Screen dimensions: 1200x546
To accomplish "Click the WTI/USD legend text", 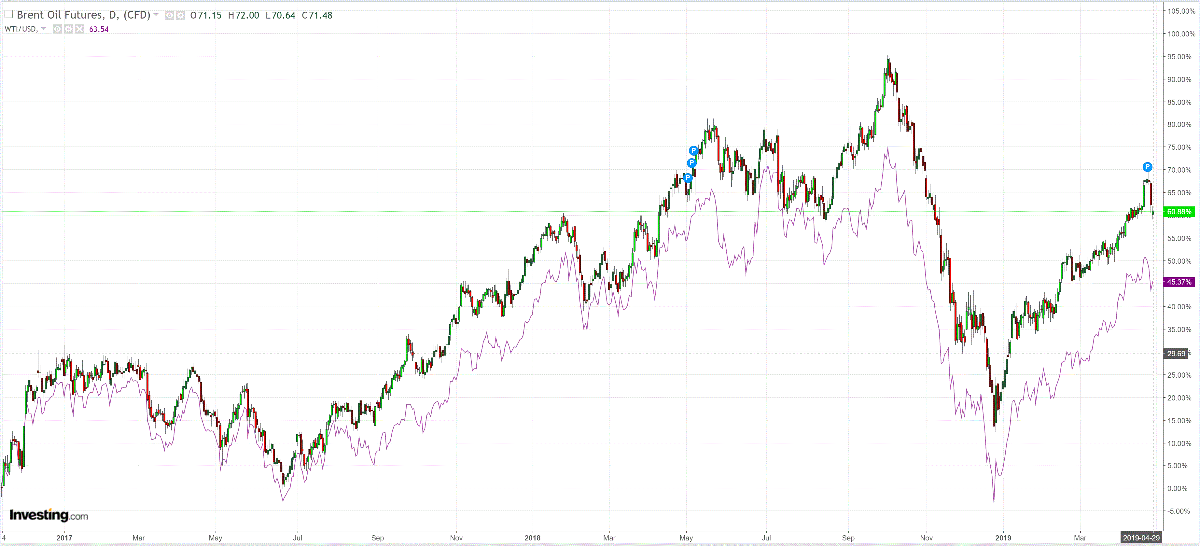I will coord(21,29).
